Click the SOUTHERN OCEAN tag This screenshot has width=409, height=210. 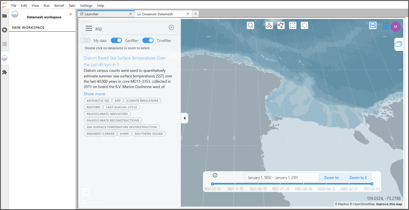[x=149, y=134]
